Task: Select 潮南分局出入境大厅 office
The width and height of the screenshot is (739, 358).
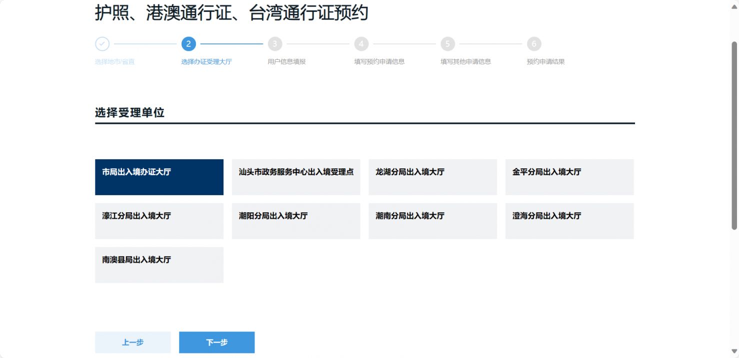Action: click(432, 221)
